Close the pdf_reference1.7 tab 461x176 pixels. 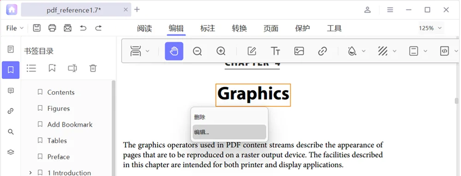pyautogui.click(x=125, y=10)
